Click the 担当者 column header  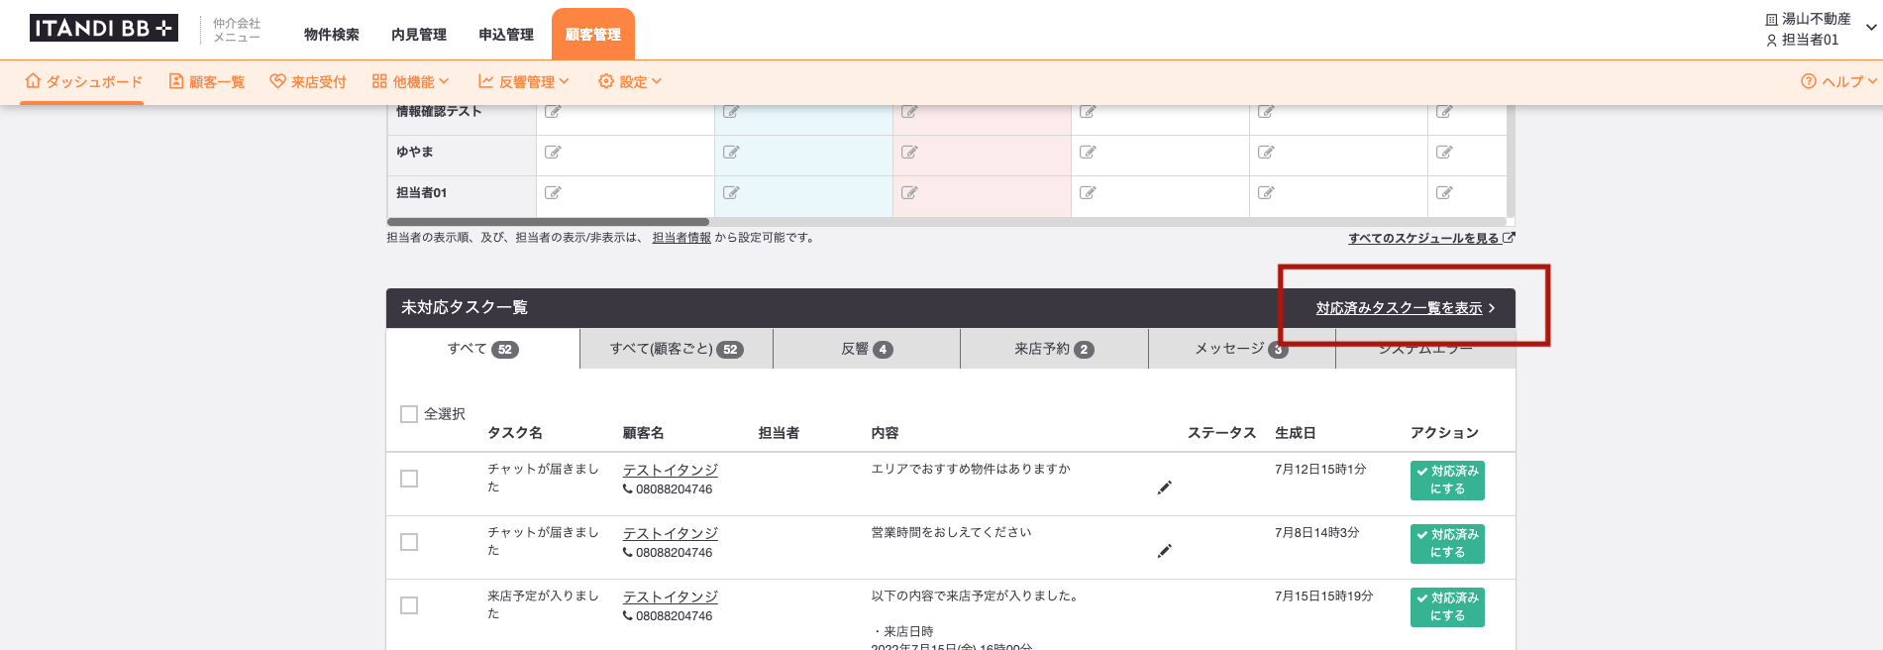tap(779, 433)
